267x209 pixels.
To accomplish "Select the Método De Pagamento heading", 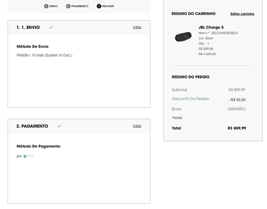I will point(38,146).
